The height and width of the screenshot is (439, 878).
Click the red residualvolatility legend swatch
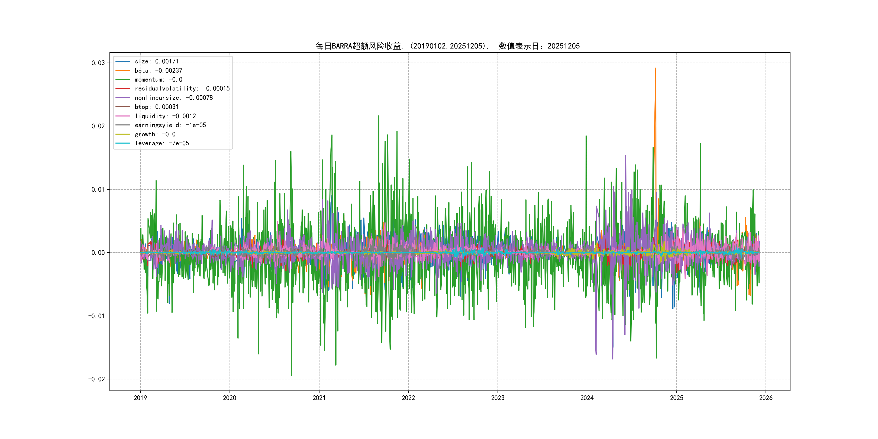point(123,89)
